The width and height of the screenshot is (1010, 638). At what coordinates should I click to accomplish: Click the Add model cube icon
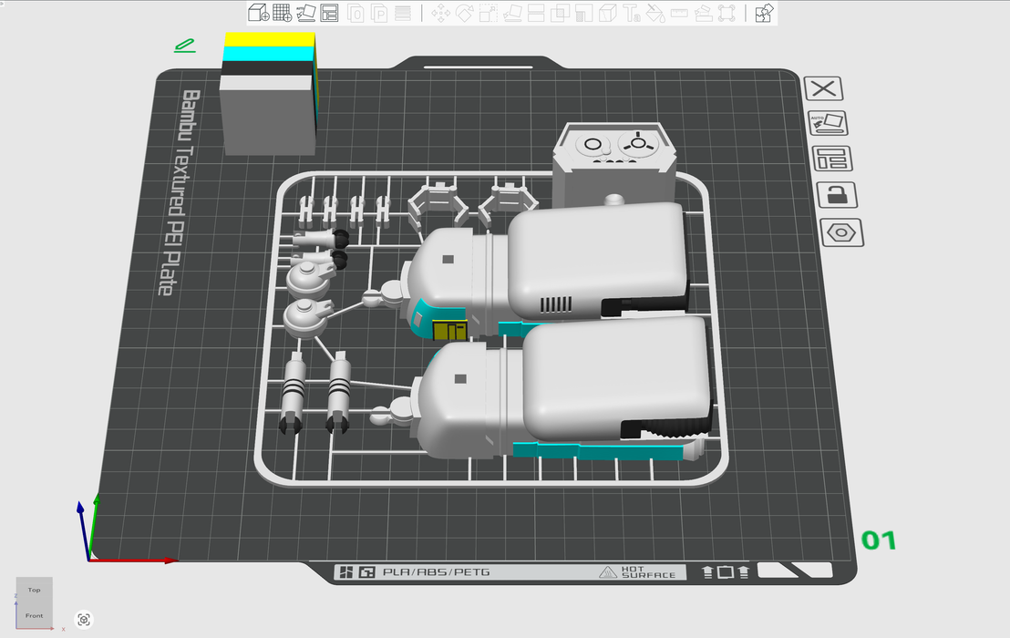(258, 13)
